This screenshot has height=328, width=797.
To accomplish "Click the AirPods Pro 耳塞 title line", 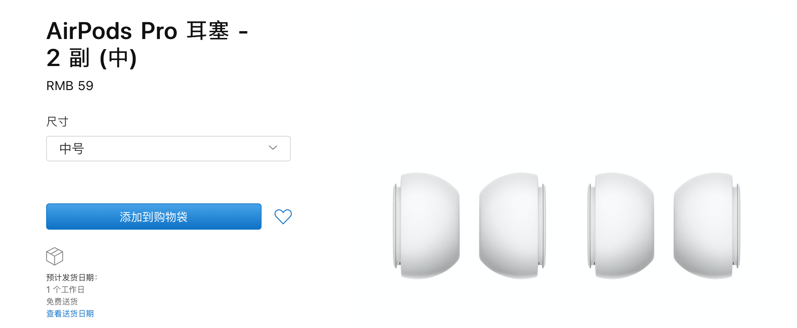I will coord(147,31).
